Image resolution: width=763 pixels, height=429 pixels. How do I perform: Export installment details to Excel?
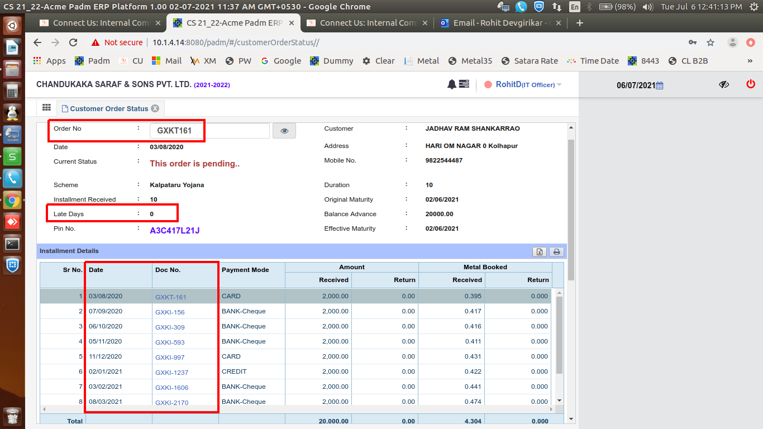pos(540,251)
